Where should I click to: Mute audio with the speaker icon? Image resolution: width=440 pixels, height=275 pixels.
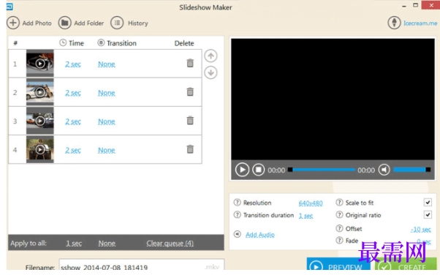384,170
